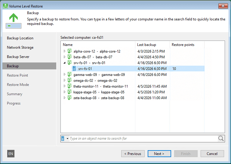
Task: Click the Next button
Action: (159, 154)
